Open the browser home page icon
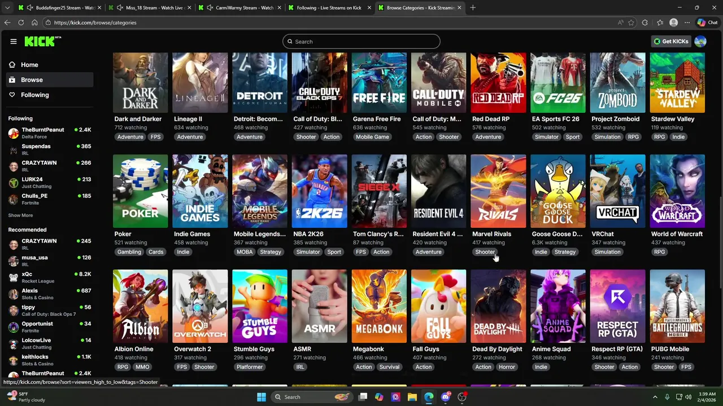This screenshot has width=723, height=406. 34,23
